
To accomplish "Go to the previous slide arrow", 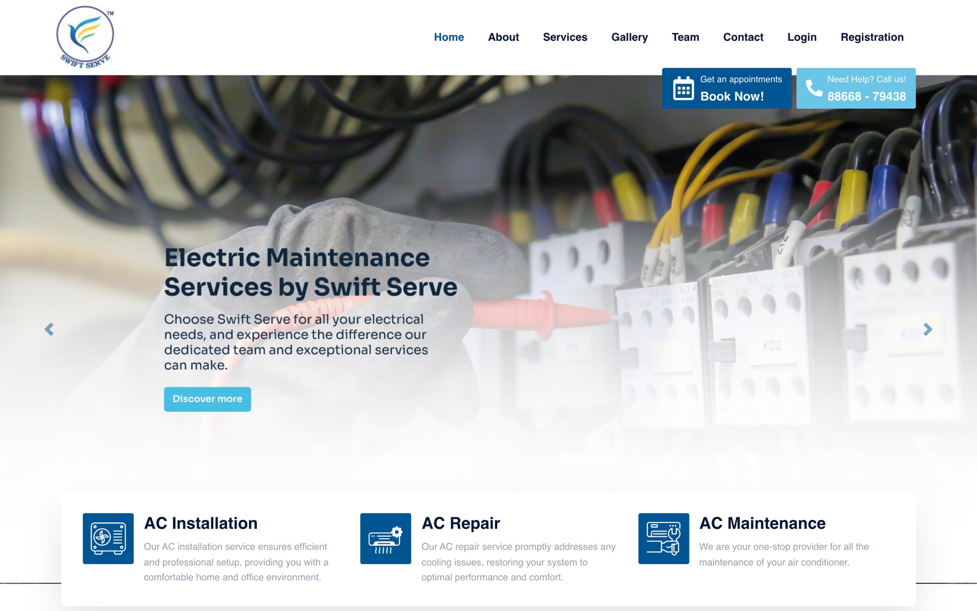I will (49, 329).
